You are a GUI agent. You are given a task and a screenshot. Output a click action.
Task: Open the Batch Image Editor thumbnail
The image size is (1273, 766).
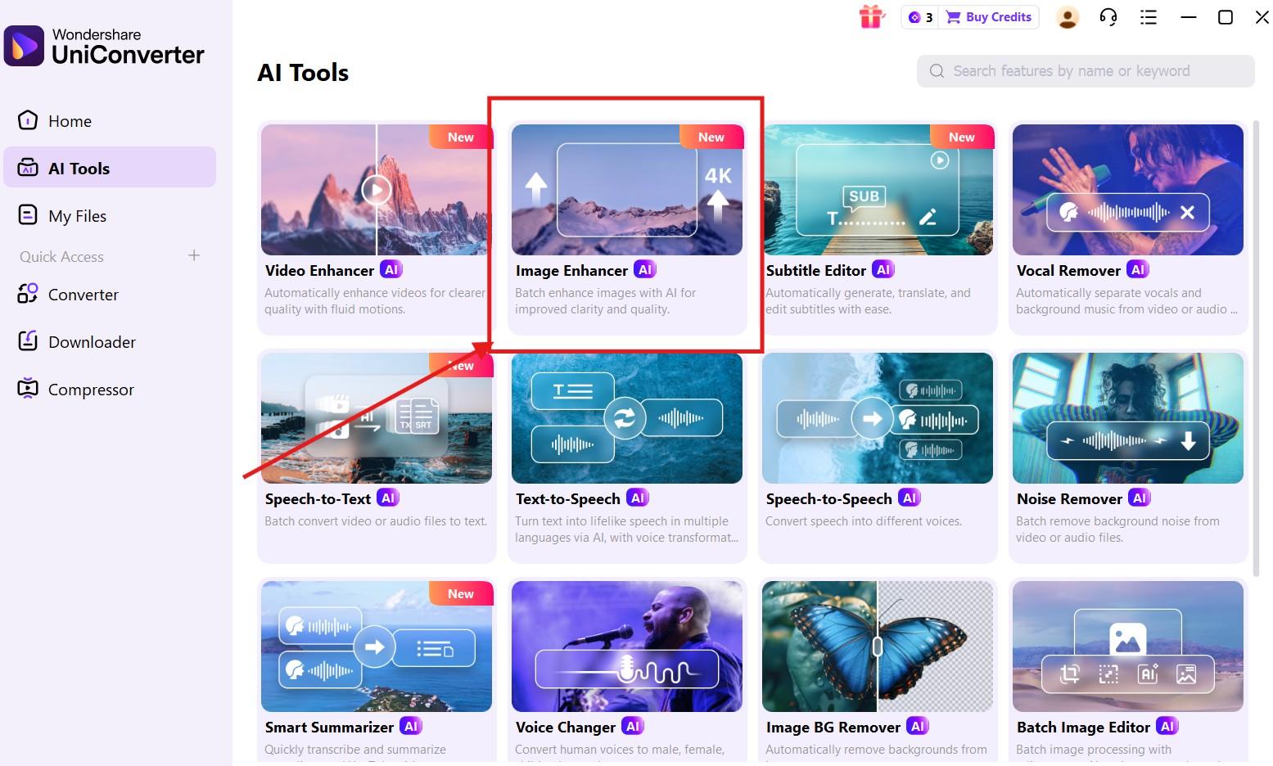(1128, 647)
